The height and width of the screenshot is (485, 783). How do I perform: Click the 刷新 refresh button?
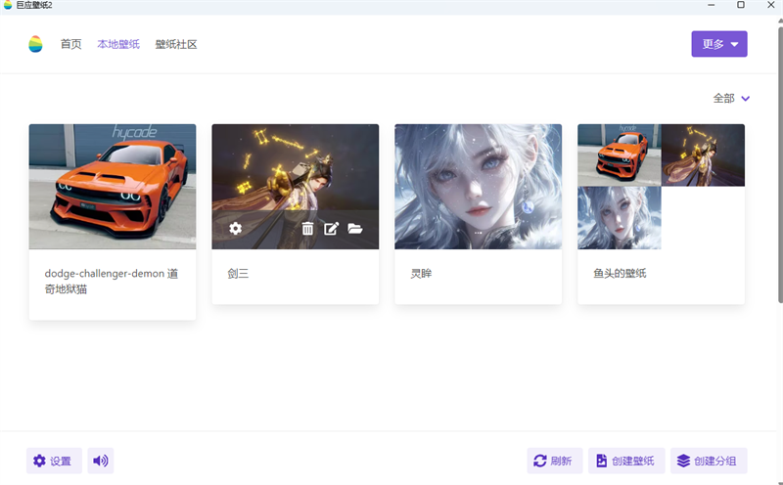point(554,461)
